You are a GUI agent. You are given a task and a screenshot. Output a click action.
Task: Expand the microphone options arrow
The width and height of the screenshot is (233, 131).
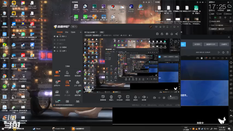139,98
